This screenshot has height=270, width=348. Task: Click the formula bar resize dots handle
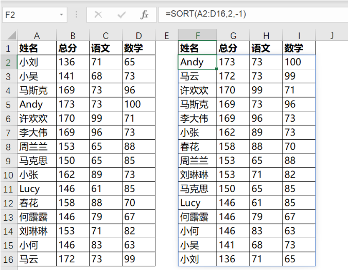pos(76,14)
